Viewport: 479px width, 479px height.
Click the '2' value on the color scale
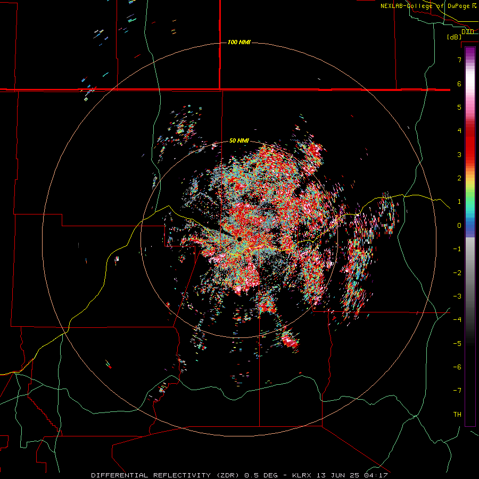click(x=459, y=178)
